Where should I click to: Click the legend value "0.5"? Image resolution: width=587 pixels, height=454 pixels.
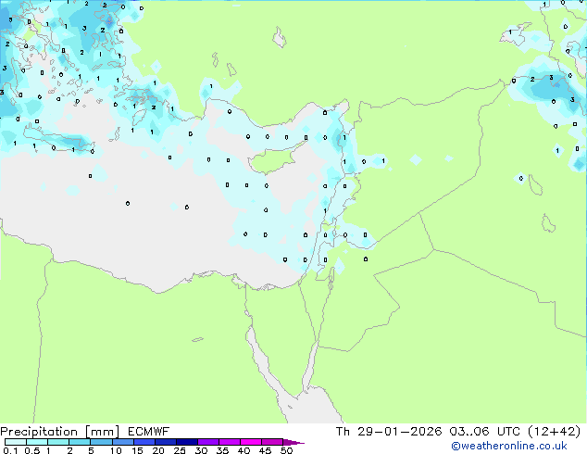[x=32, y=450]
